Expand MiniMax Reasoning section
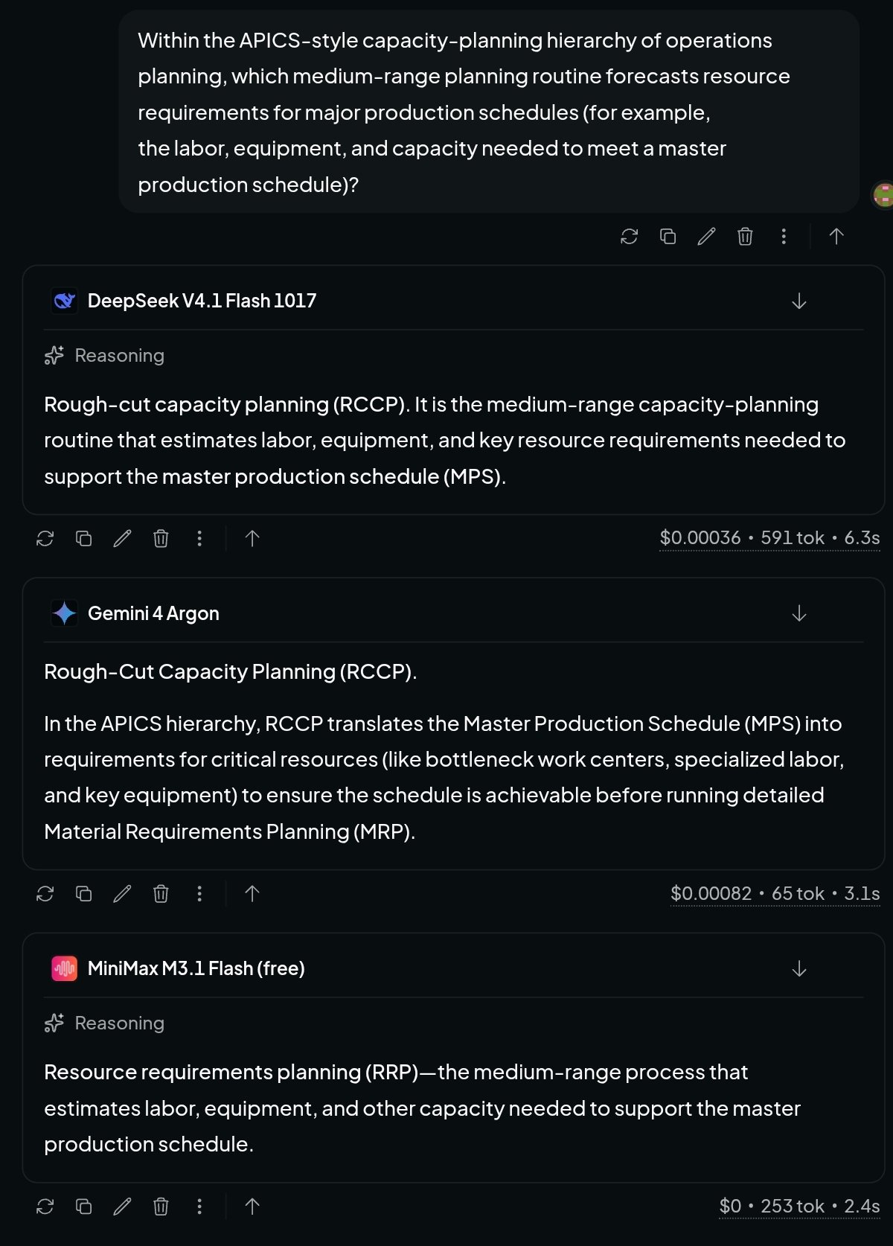The height and width of the screenshot is (1246, 893). tap(104, 1023)
